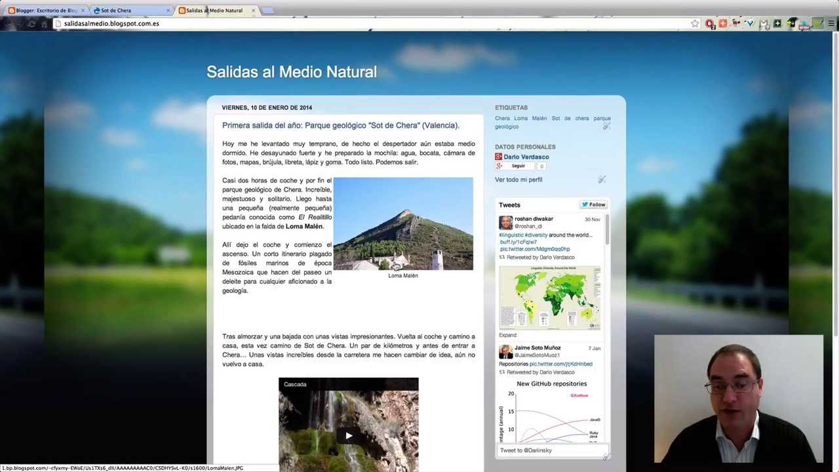
Task: Open the New GitHub repositories chart image
Action: pos(550,410)
